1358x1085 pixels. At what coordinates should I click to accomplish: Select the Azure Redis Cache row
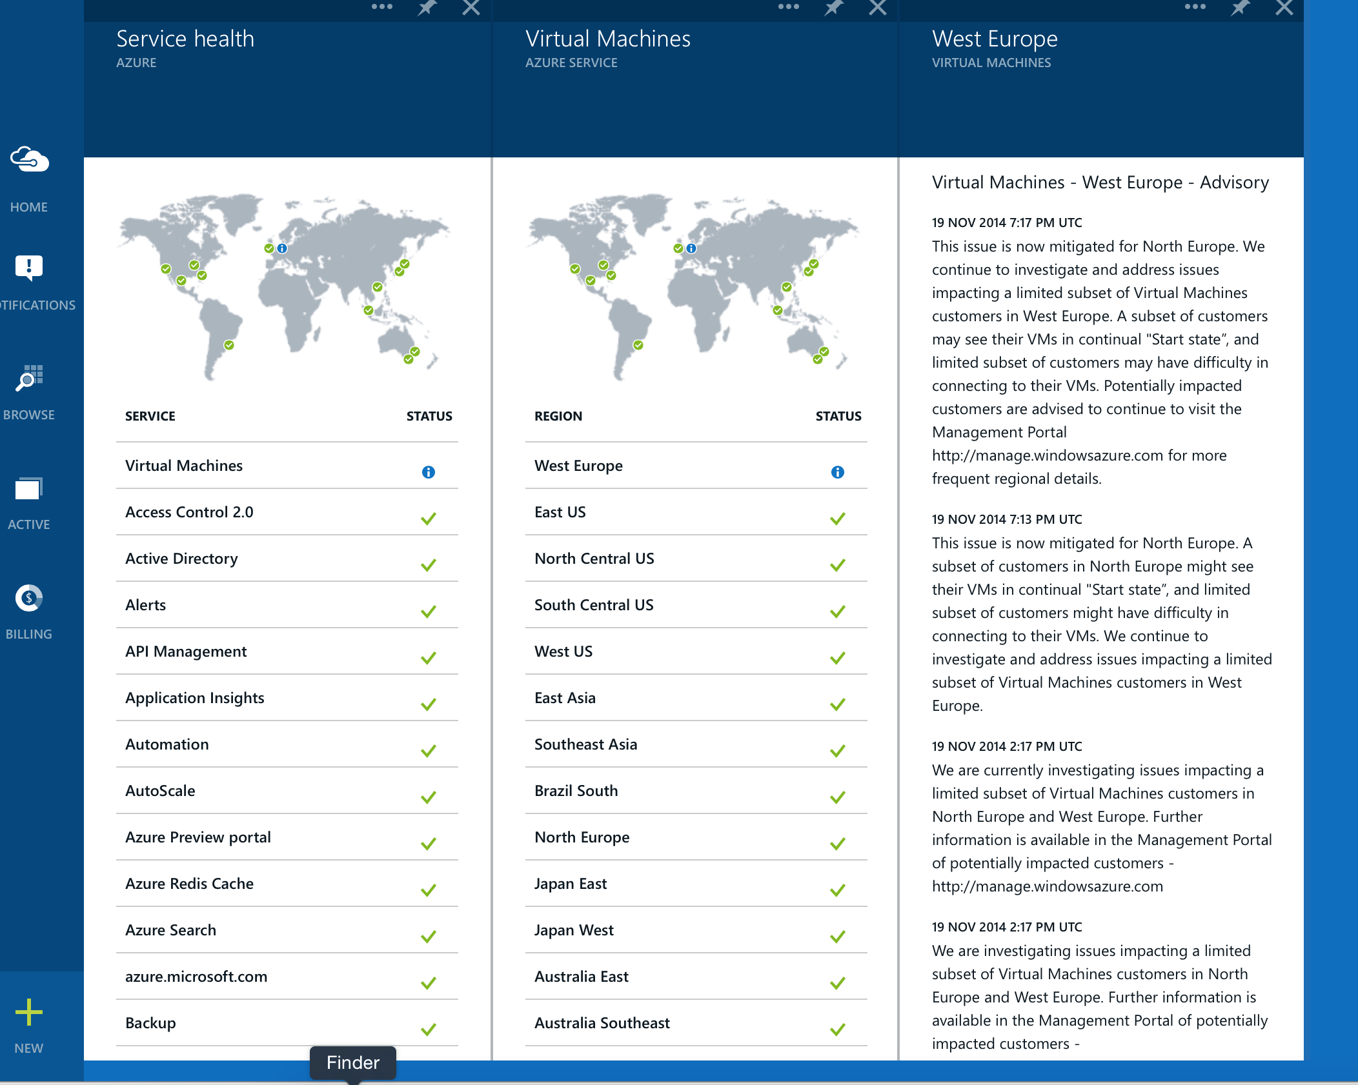pos(287,884)
